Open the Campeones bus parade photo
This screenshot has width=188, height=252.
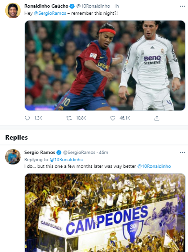[x=105, y=213]
